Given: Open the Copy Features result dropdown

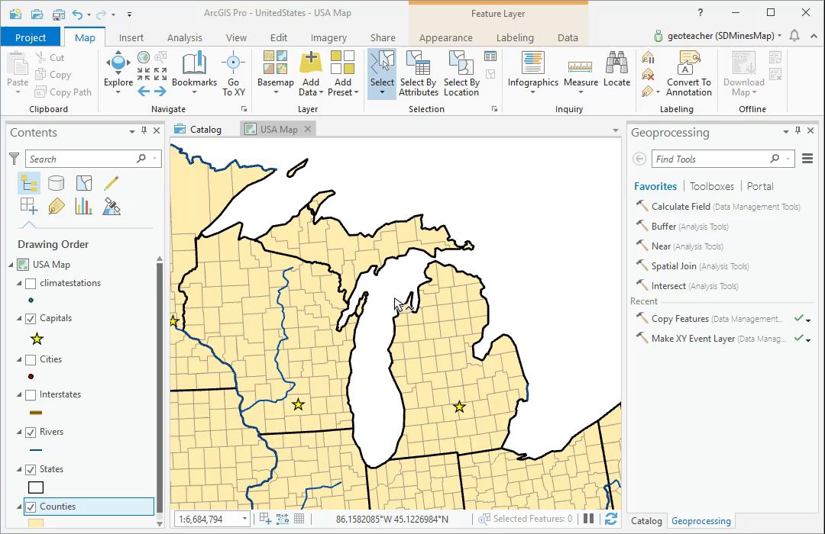Looking at the screenshot, I should pos(808,320).
